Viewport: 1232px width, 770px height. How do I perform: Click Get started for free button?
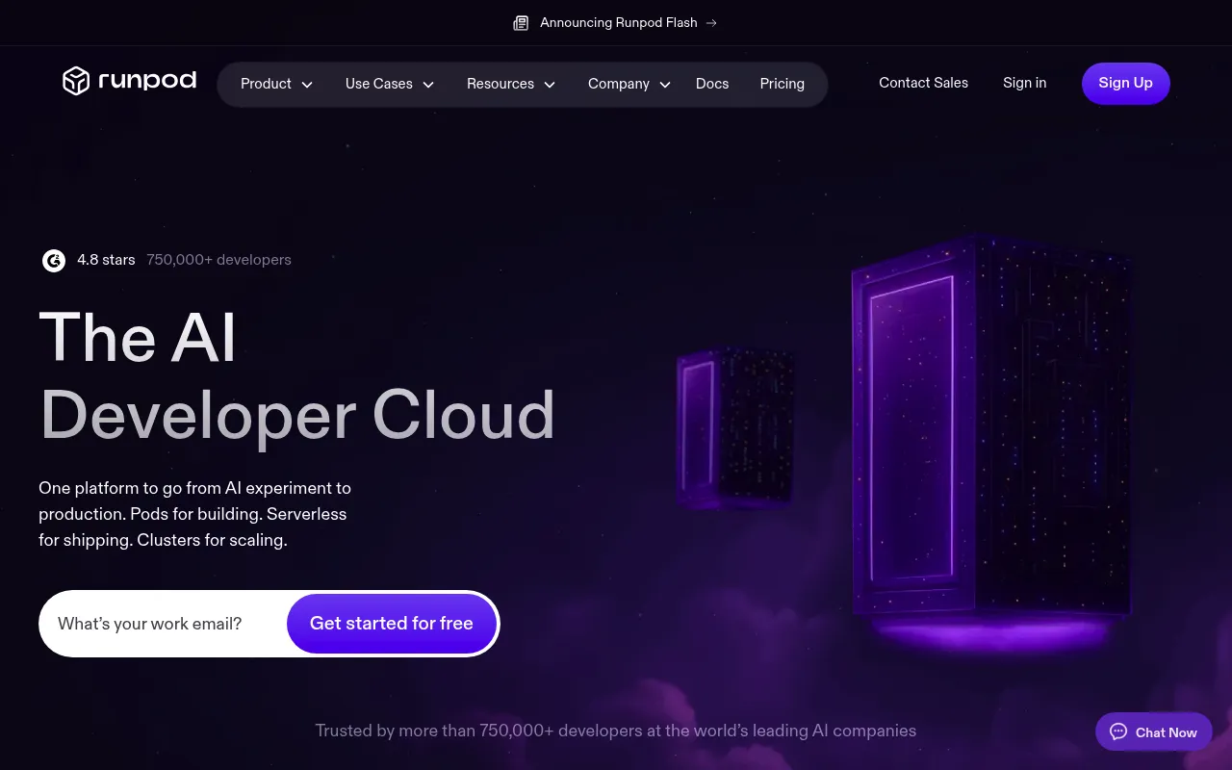(x=392, y=624)
